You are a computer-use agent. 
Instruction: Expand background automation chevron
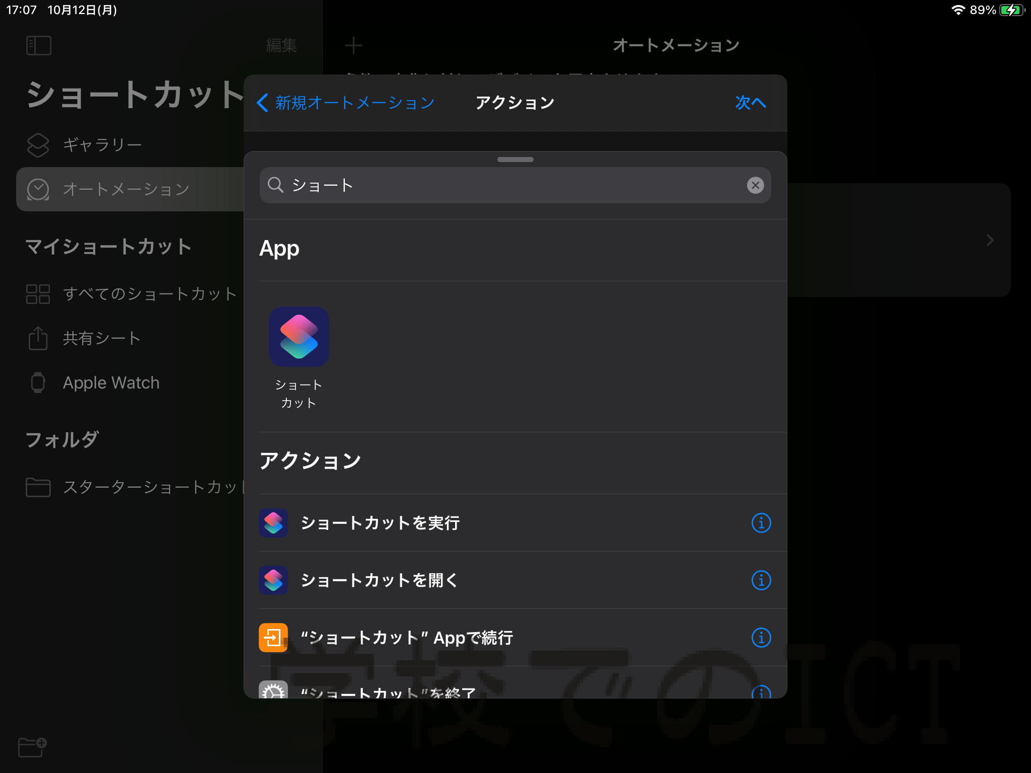click(x=990, y=240)
